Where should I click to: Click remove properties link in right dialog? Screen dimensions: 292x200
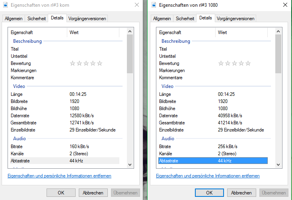(x=208, y=176)
